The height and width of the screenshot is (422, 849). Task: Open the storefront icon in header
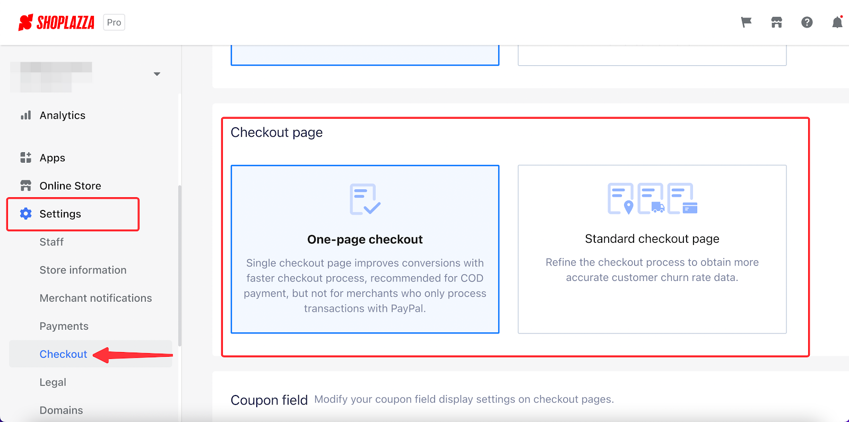click(x=777, y=22)
